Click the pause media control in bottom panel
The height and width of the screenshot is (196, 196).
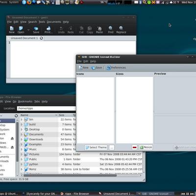[x=188, y=194]
